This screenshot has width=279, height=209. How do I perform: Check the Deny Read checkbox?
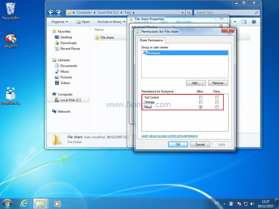[217, 107]
